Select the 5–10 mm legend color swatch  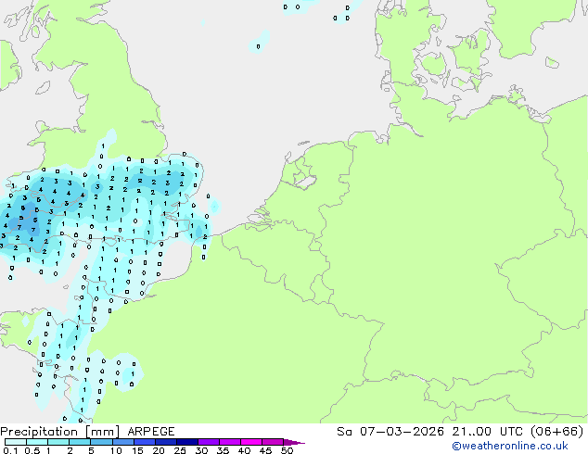pos(101,442)
